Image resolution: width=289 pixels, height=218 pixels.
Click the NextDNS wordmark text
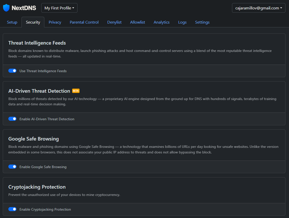coord(24,8)
